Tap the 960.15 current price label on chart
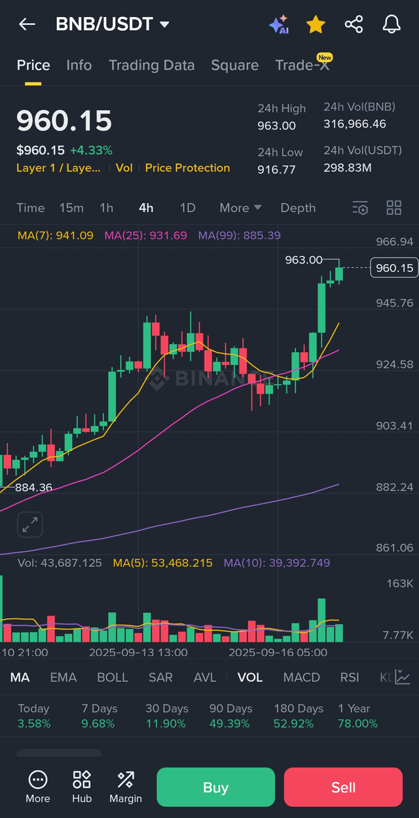Image resolution: width=419 pixels, height=818 pixels. pyautogui.click(x=393, y=267)
